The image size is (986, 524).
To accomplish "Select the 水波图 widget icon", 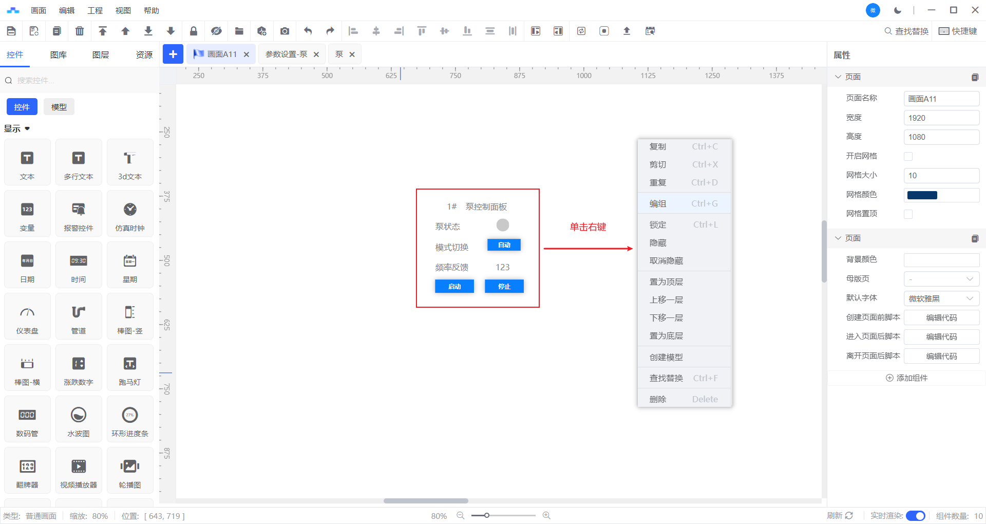I will [79, 419].
